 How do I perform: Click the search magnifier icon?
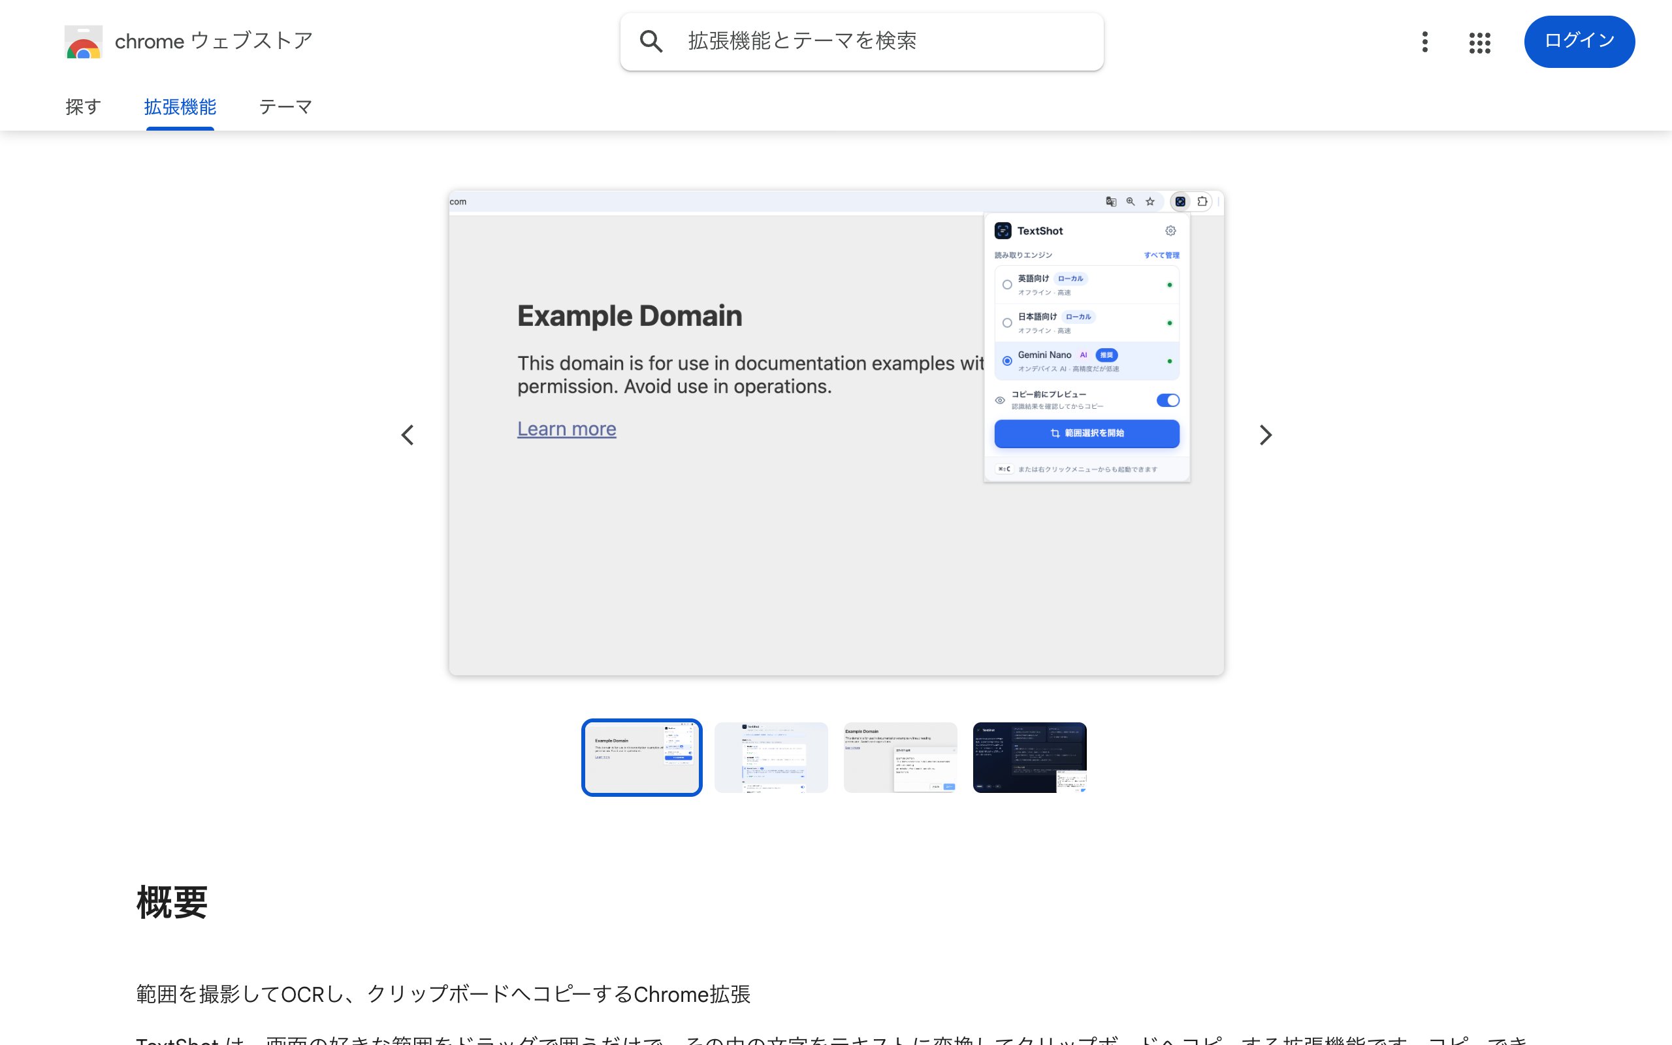pos(651,41)
